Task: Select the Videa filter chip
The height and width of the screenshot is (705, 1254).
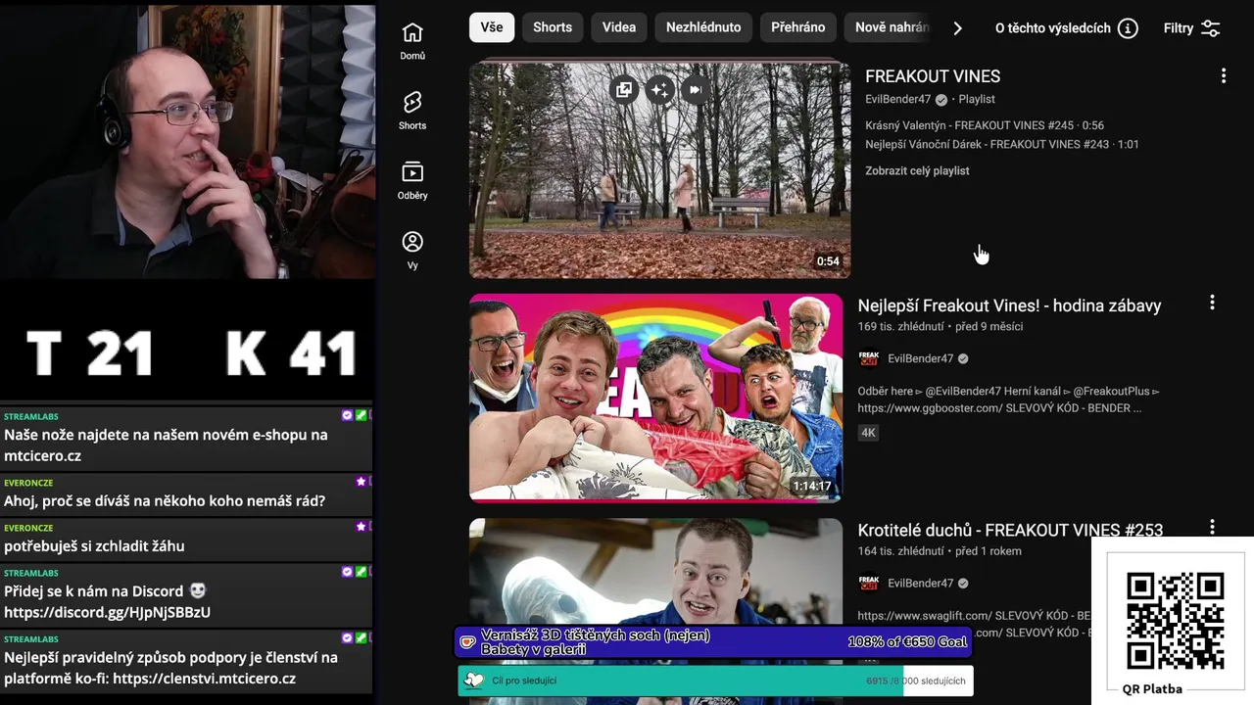Action: (619, 27)
